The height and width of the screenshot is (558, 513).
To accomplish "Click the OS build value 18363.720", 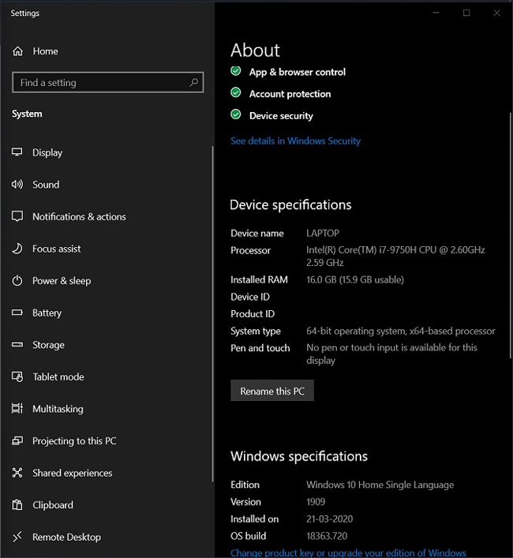I will tap(327, 536).
